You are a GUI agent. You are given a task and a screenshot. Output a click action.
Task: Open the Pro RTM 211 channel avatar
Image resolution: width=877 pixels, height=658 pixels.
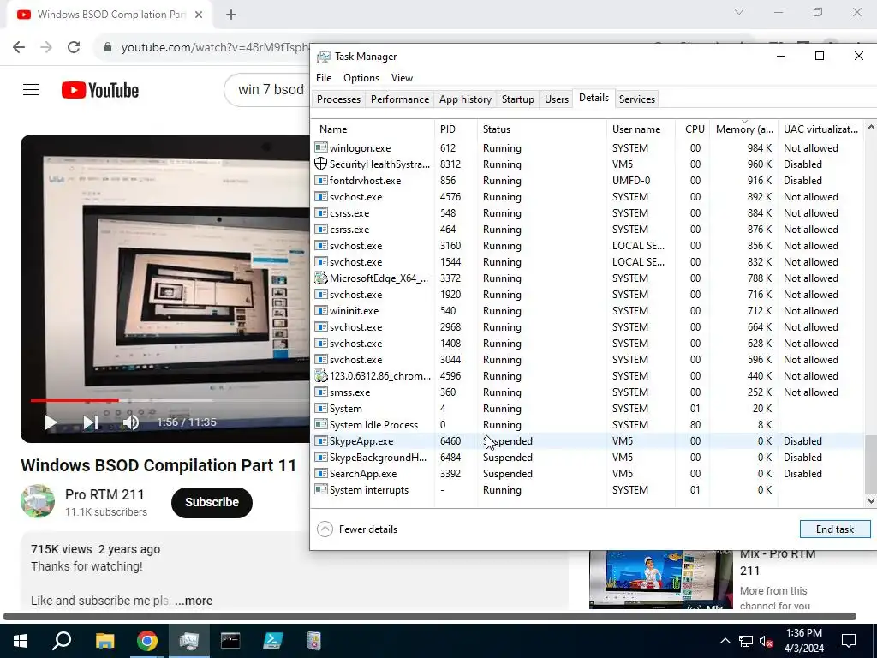pyautogui.click(x=38, y=501)
